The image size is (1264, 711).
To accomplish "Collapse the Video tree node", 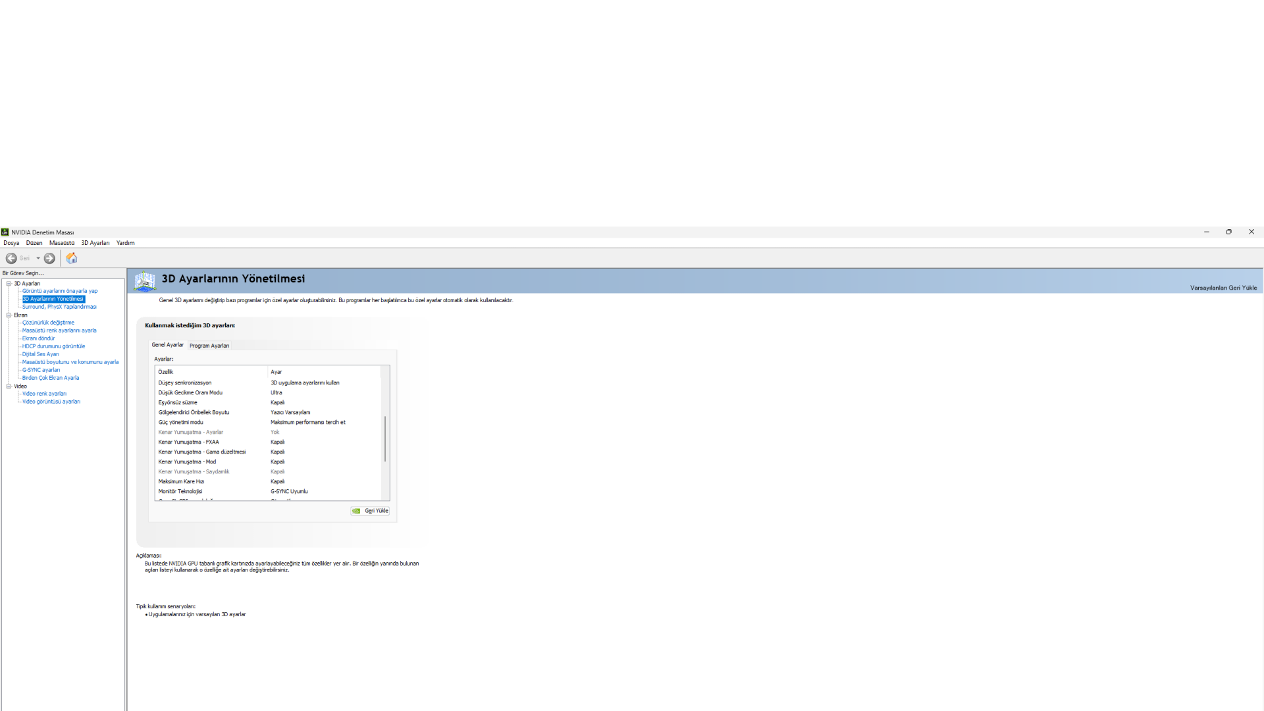I will [9, 386].
